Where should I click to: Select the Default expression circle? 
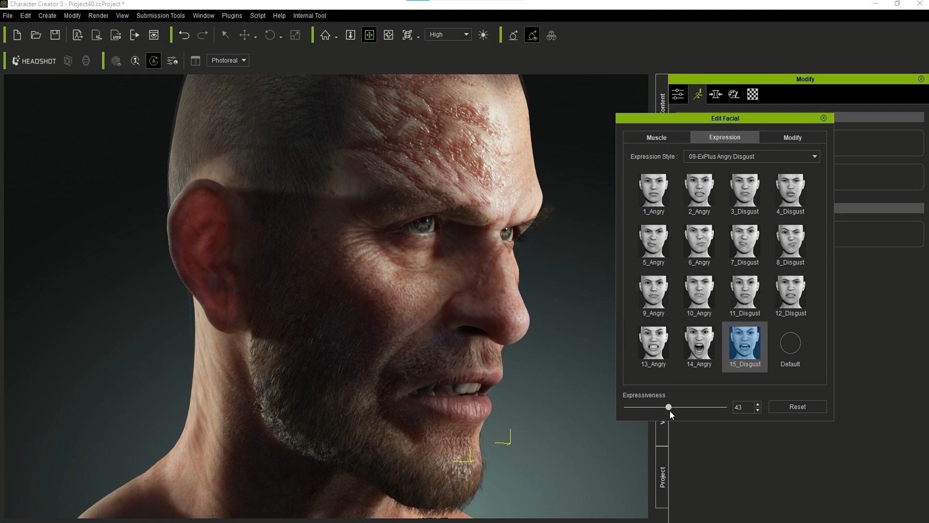pyautogui.click(x=790, y=343)
